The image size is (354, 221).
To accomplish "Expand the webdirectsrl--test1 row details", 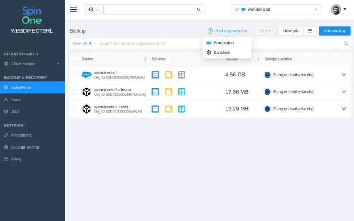I will (344, 109).
